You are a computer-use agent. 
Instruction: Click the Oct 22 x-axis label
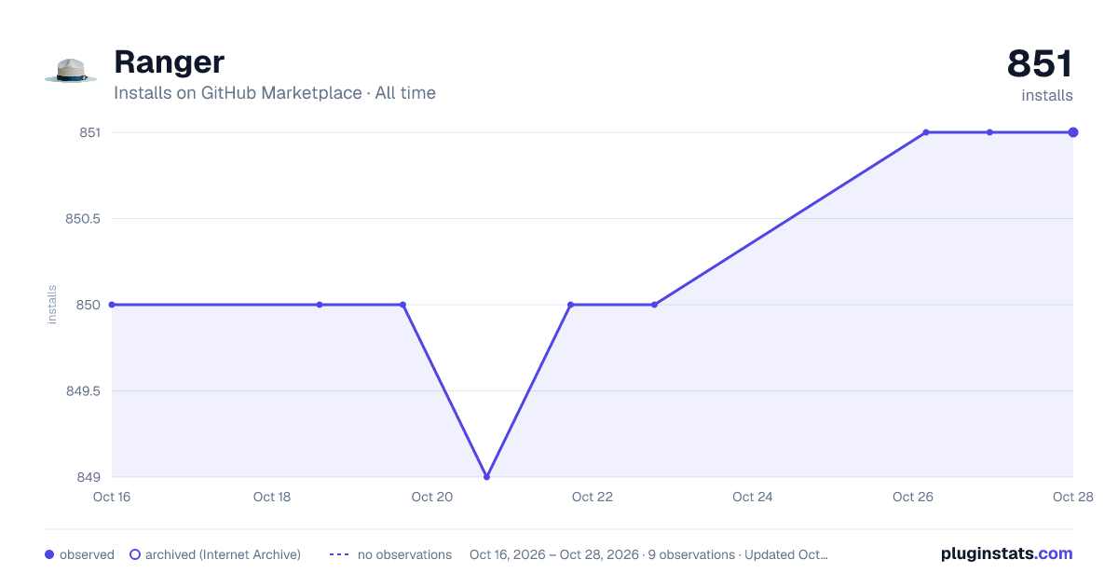click(593, 497)
